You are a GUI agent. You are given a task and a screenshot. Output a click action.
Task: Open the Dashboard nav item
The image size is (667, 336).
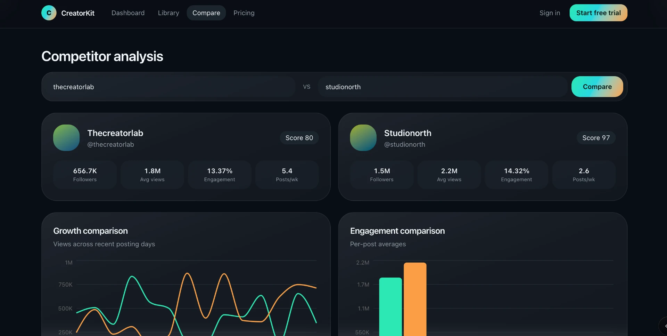[x=128, y=13]
